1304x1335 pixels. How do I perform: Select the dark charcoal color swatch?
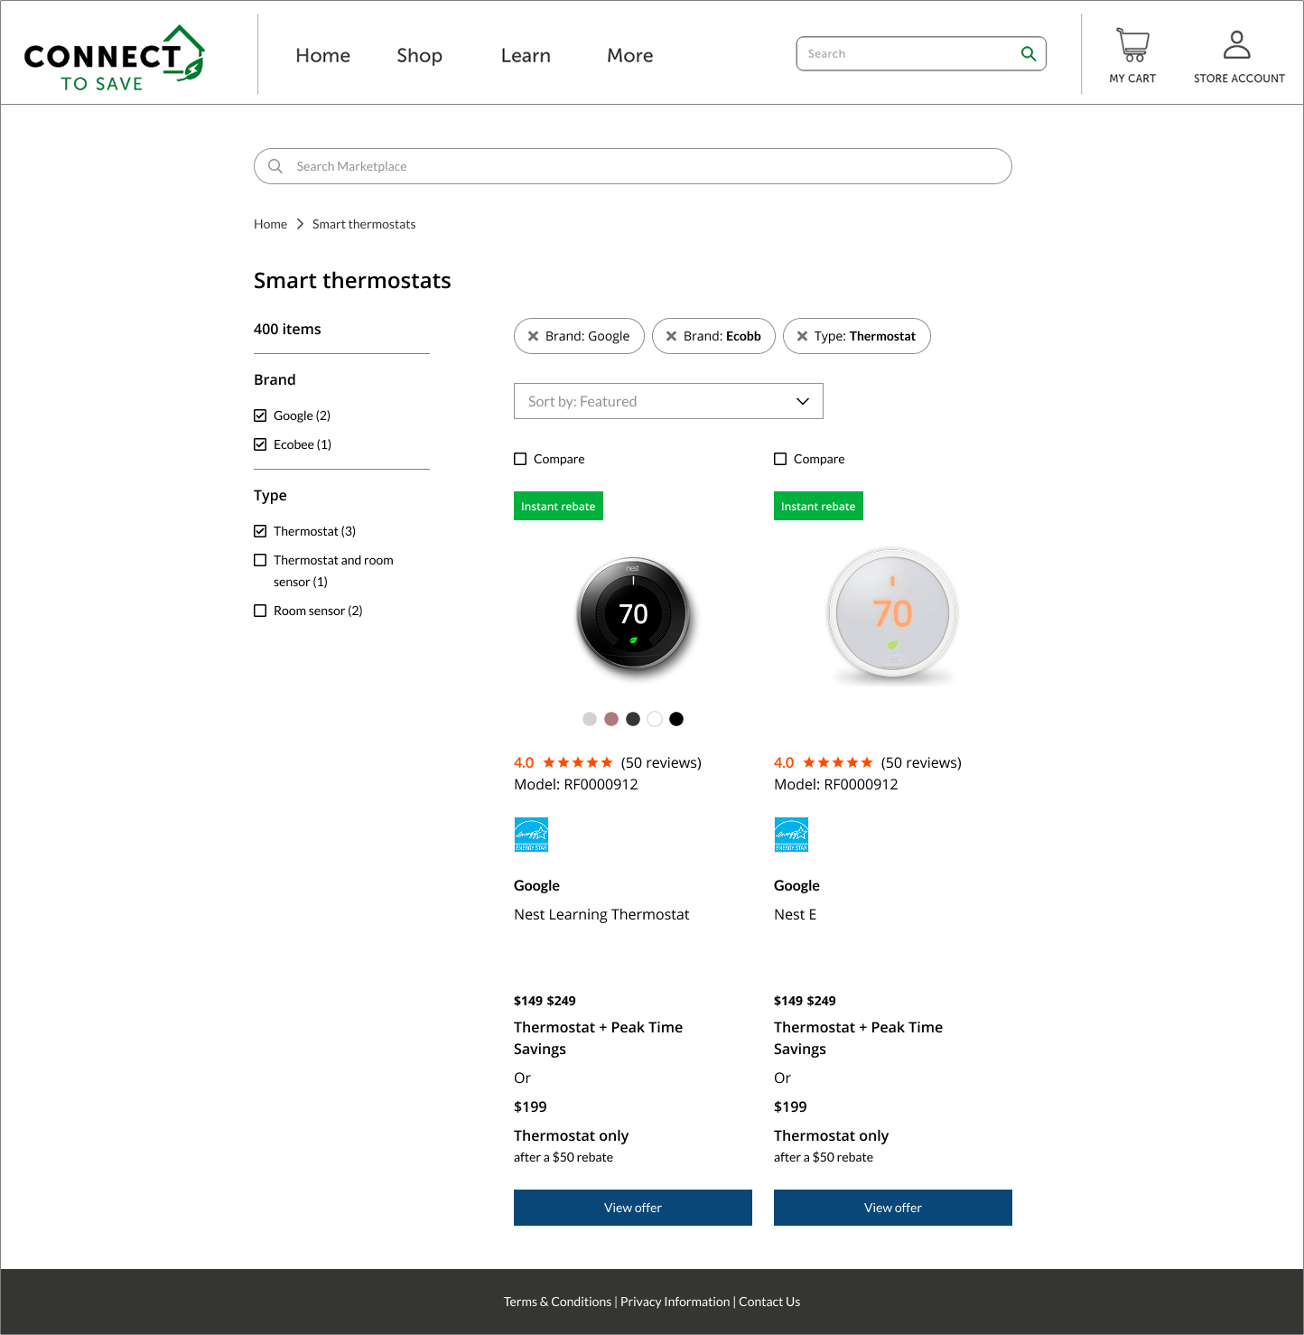[x=633, y=719]
